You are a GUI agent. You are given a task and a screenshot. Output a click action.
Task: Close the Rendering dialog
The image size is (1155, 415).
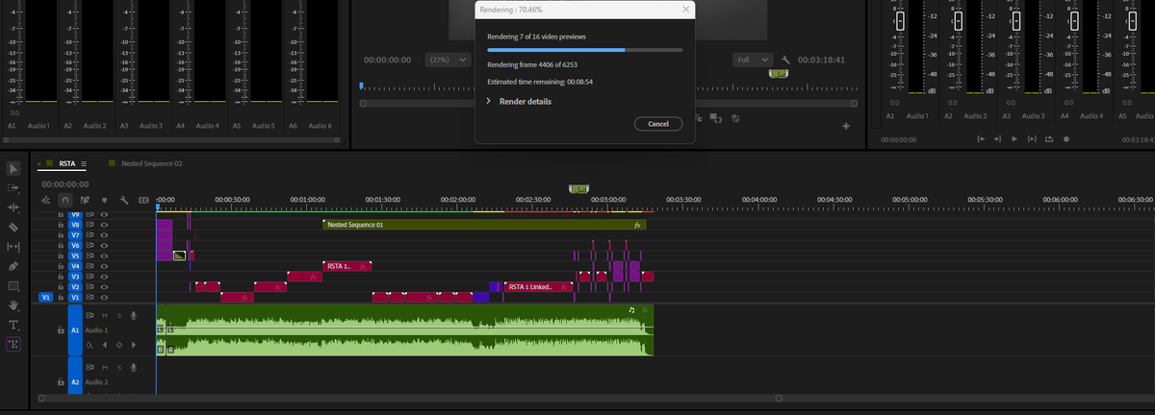(x=685, y=9)
